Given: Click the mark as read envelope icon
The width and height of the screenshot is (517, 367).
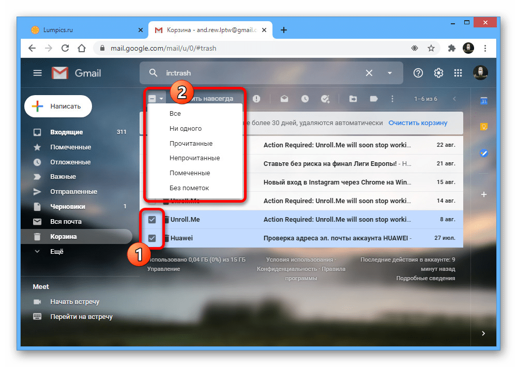Looking at the screenshot, I should pyautogui.click(x=284, y=99).
